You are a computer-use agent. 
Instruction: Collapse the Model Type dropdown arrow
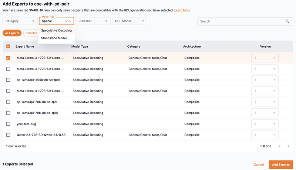point(70,21)
